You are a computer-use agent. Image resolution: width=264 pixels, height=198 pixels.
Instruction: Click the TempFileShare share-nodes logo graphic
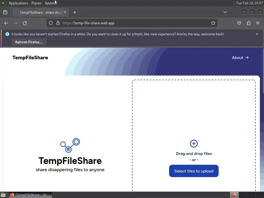(x=70, y=145)
